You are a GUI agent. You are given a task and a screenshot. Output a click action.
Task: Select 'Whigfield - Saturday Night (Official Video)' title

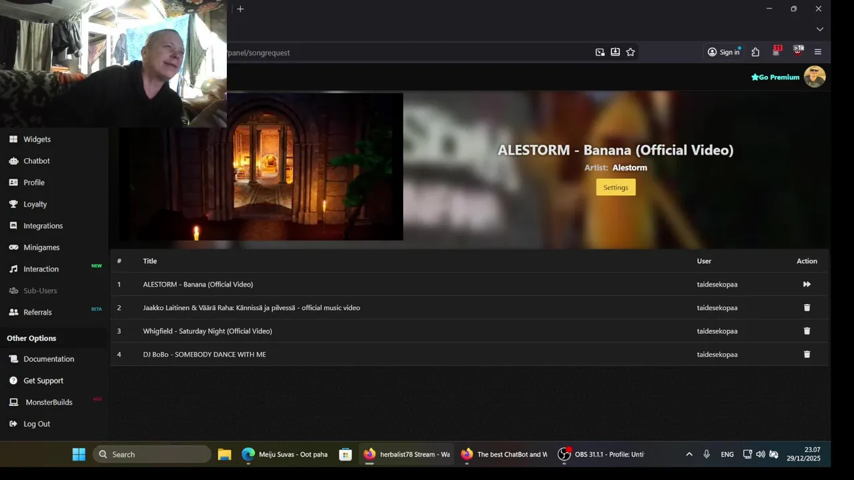click(x=207, y=331)
